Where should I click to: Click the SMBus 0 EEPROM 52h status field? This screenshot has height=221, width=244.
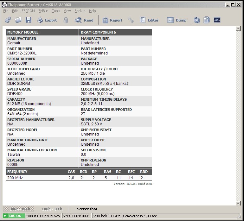(x=43, y=216)
